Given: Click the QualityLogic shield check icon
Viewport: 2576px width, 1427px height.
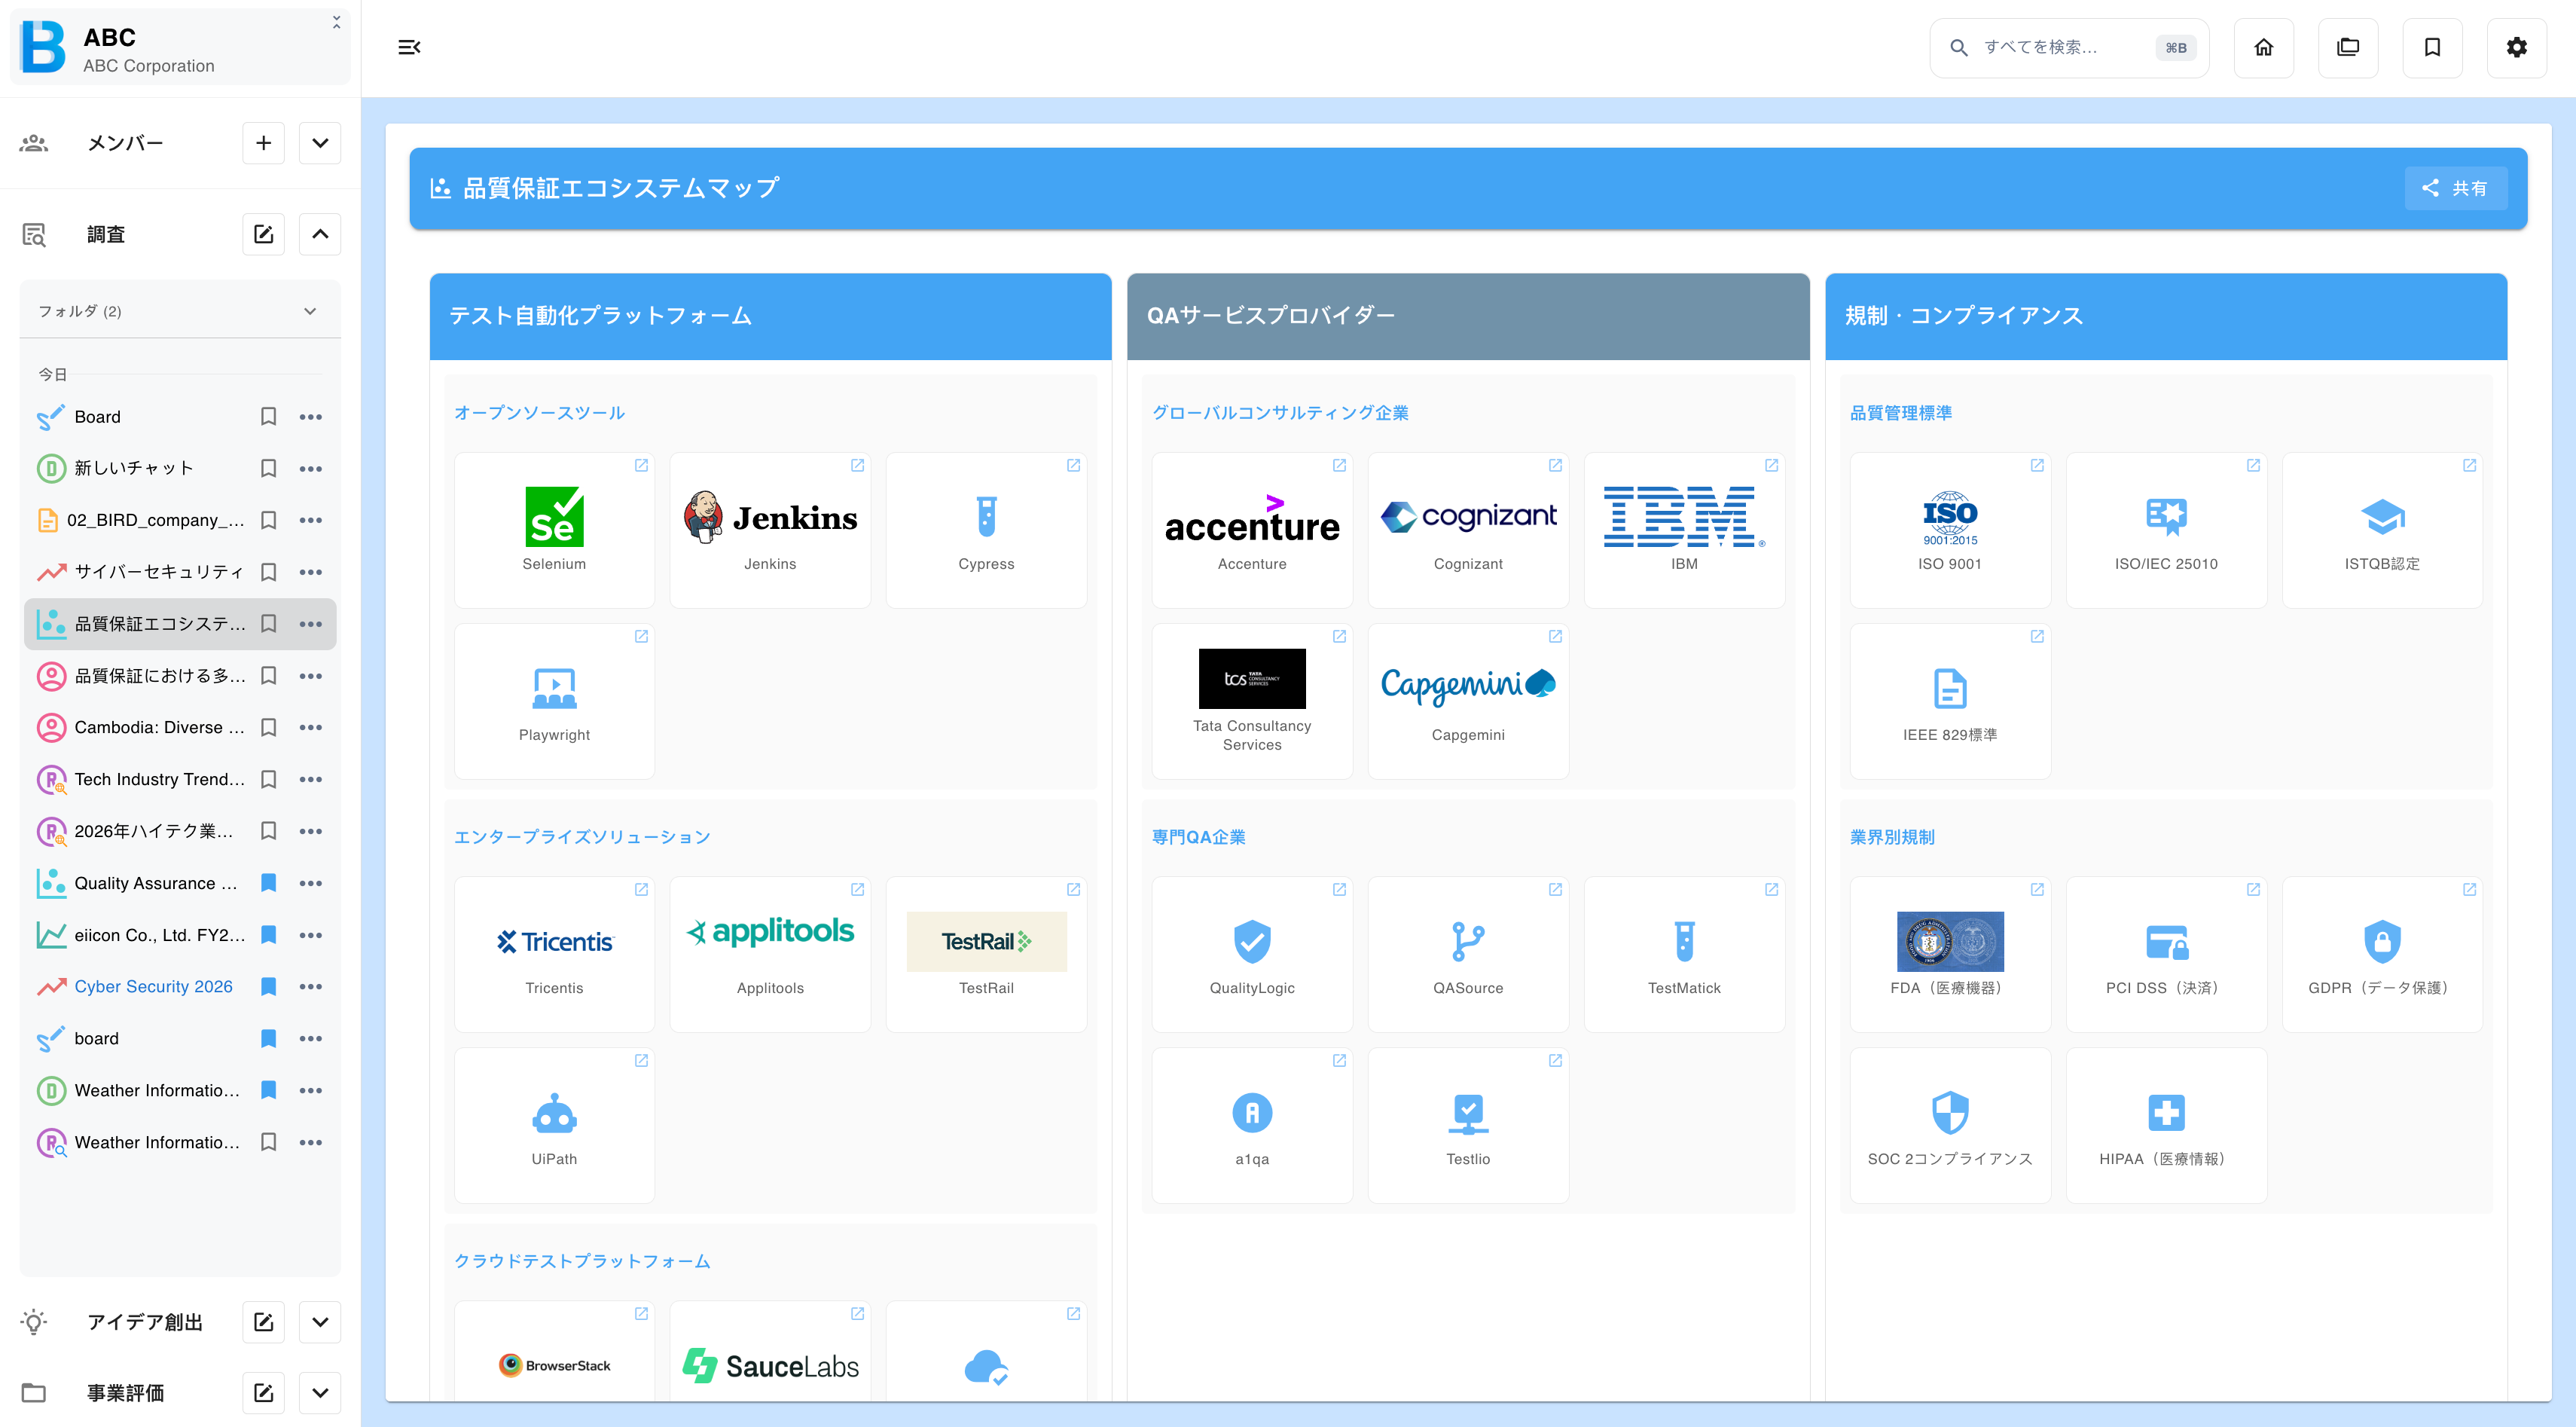Looking at the screenshot, I should tap(1252, 941).
